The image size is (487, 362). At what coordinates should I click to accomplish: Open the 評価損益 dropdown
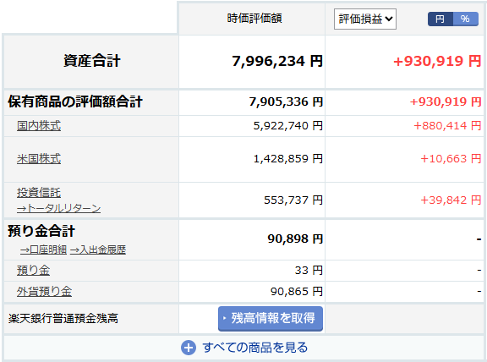pos(365,19)
